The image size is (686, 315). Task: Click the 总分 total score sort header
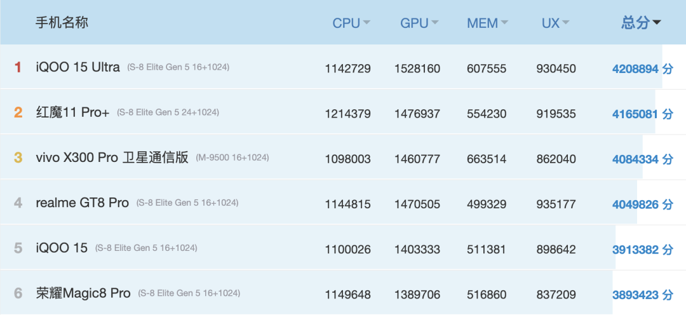pos(641,23)
